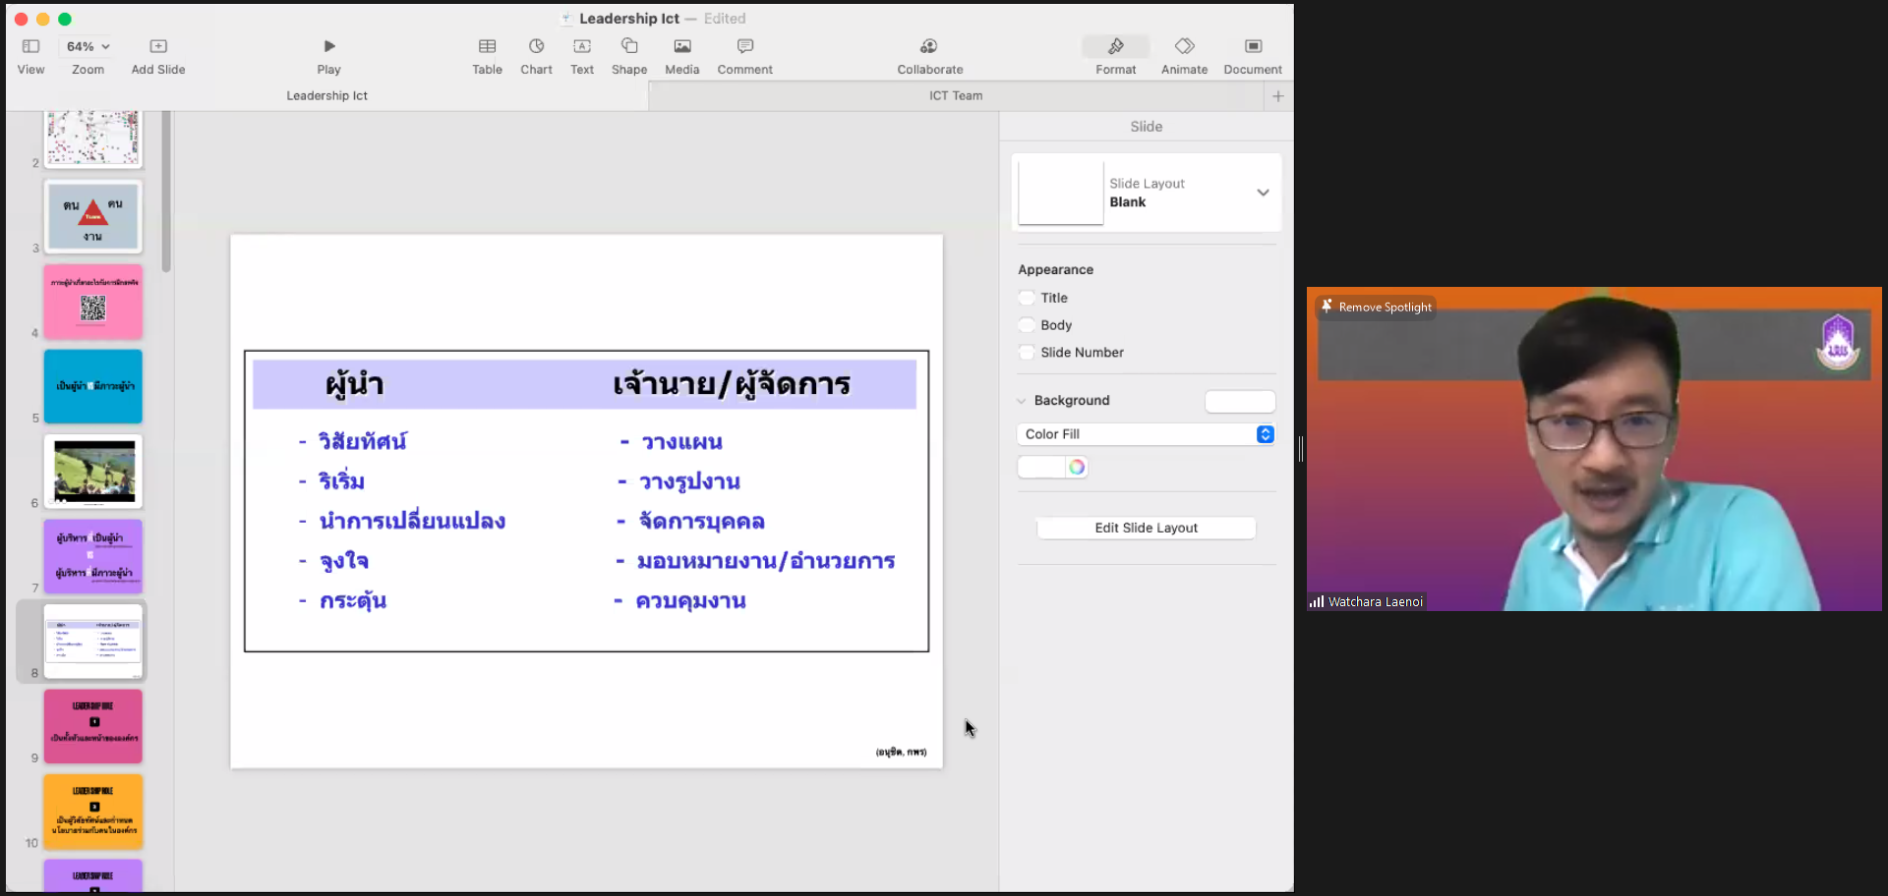
Task: Insert a Chart
Action: coord(536,56)
